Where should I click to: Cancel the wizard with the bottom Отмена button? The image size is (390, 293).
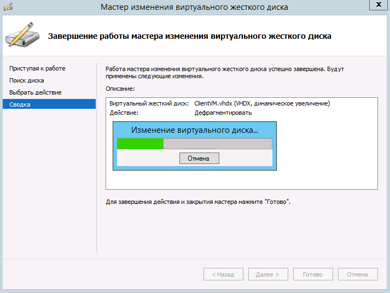tap(358, 274)
